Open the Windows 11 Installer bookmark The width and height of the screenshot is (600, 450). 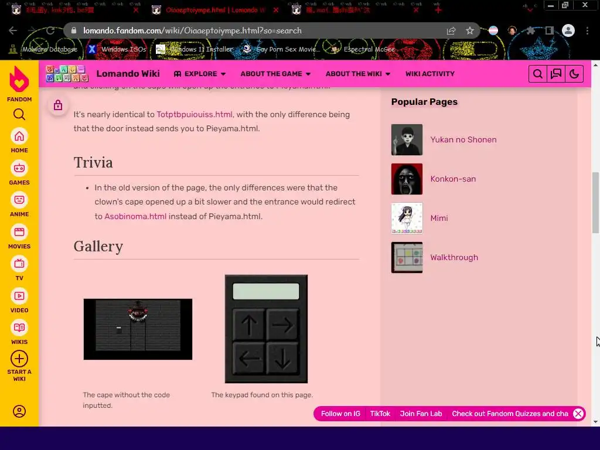pyautogui.click(x=195, y=49)
